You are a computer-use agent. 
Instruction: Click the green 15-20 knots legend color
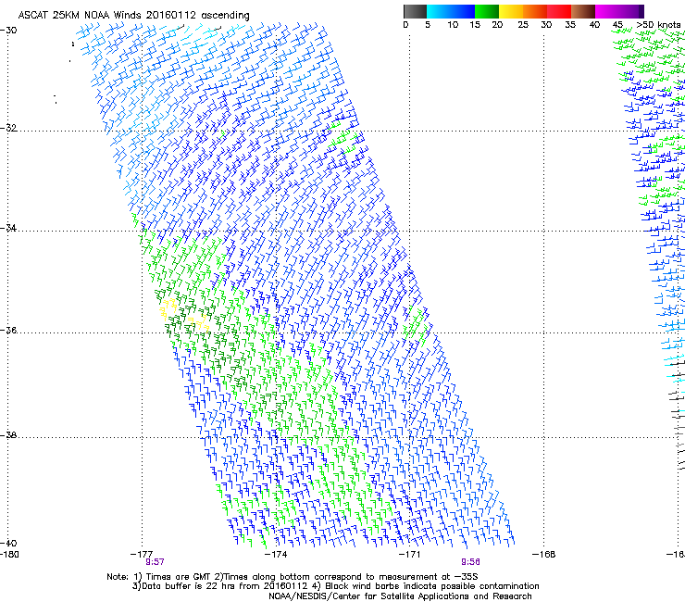coord(487,11)
